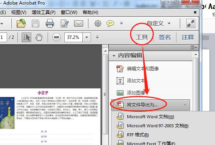Image resolution: width=215 pixels, height=145 pixels.
Task: Open the 将文件导出为 submenu arrow
Action: click(x=185, y=105)
